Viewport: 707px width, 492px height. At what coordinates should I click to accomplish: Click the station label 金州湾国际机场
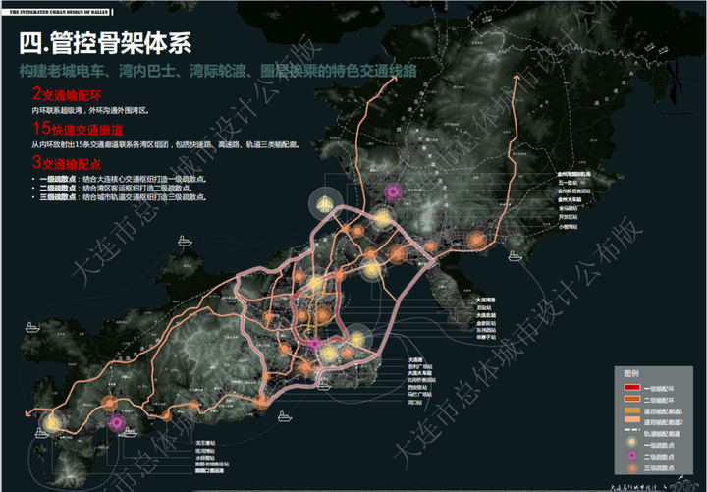click(574, 174)
